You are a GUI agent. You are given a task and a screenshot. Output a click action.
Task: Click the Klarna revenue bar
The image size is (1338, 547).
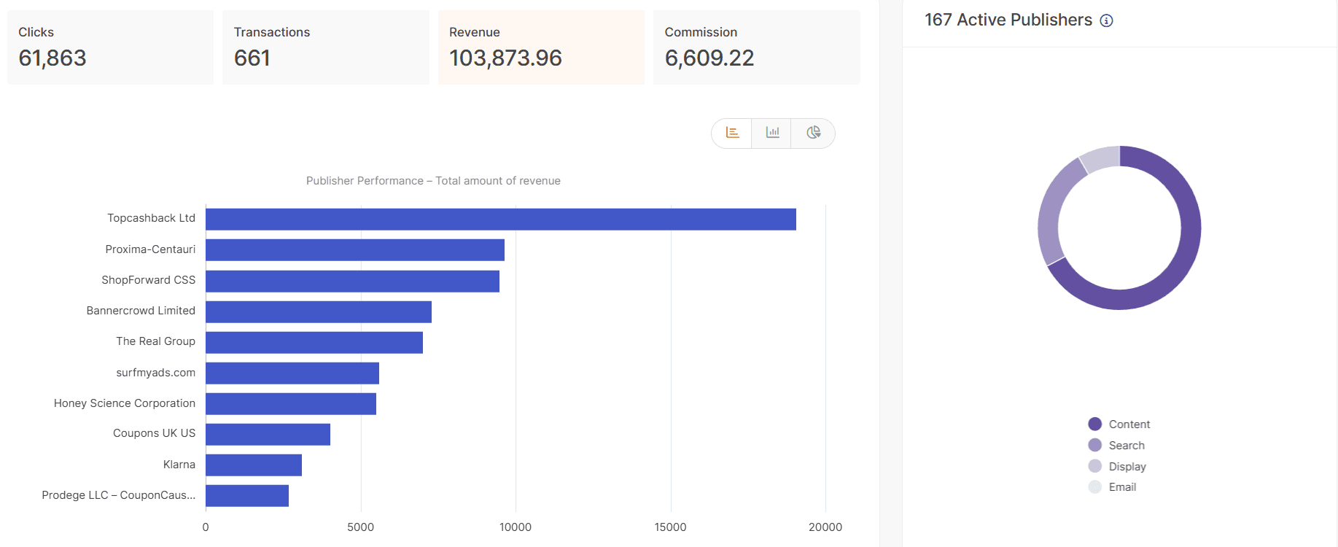tap(254, 465)
